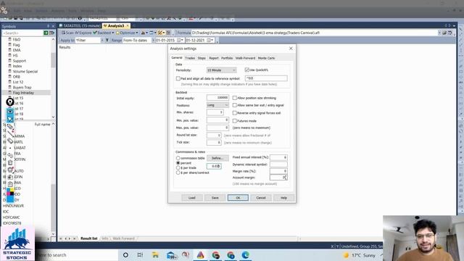The height and width of the screenshot is (261, 464).
Task: Open the Report tab
Action: (214, 58)
